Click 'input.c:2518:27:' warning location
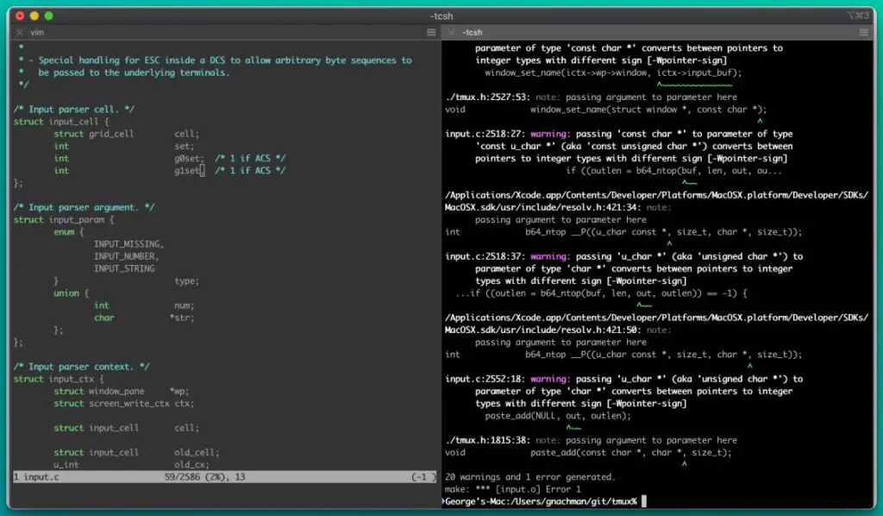 [485, 134]
